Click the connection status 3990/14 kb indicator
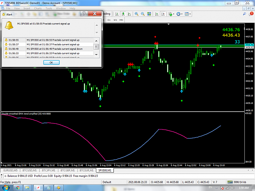 pos(237,182)
